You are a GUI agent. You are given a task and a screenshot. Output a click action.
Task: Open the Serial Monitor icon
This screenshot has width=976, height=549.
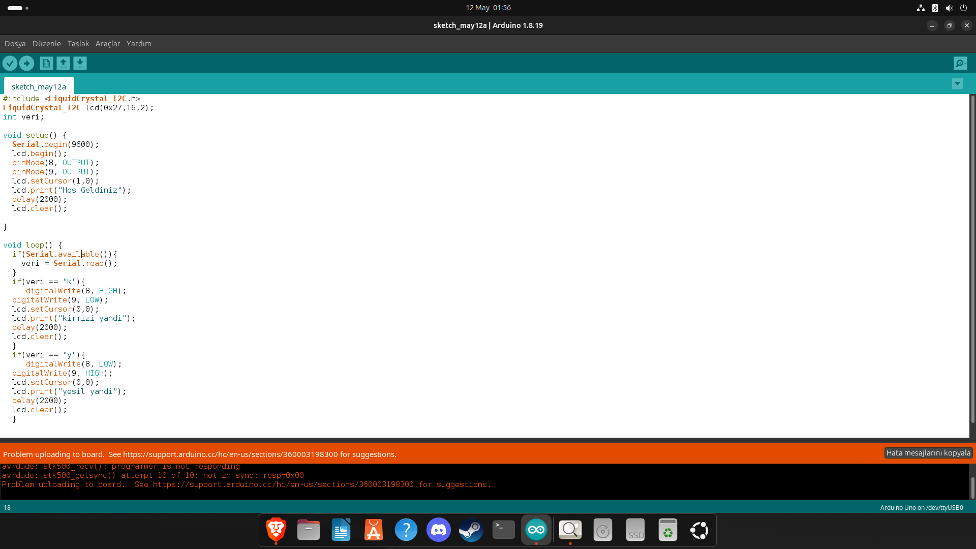coord(960,63)
